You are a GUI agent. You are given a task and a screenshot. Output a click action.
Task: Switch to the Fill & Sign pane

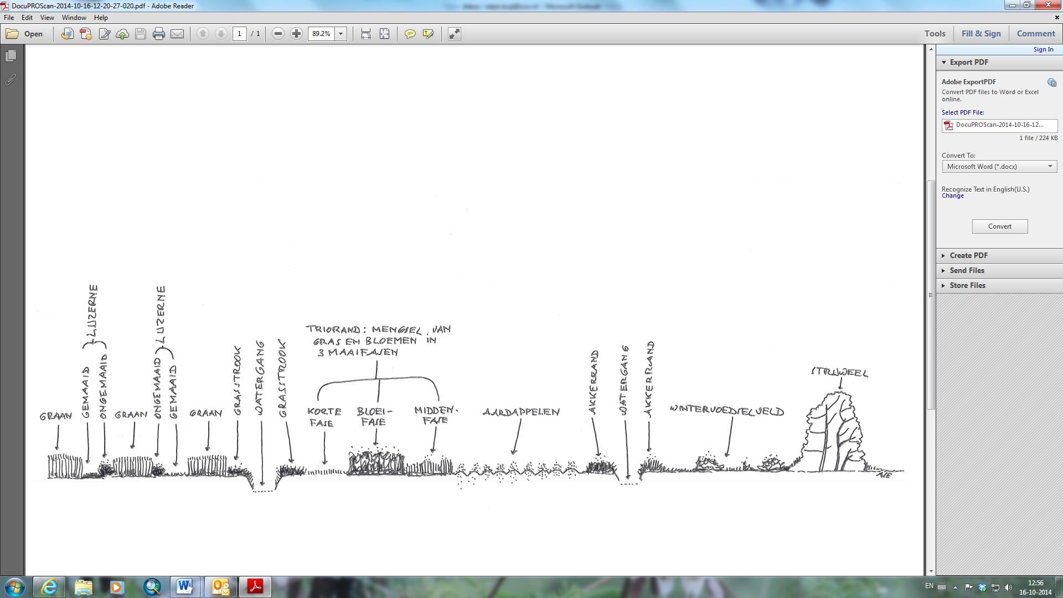pos(981,34)
